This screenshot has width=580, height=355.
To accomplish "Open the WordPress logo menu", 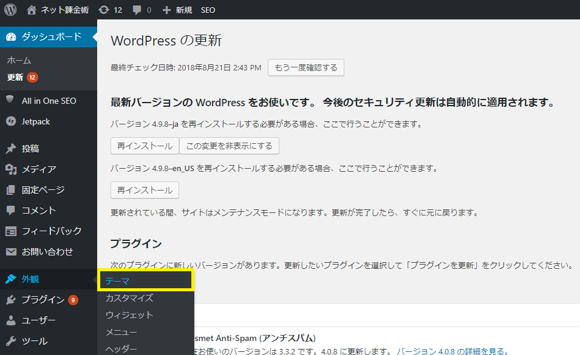I will tap(9, 9).
